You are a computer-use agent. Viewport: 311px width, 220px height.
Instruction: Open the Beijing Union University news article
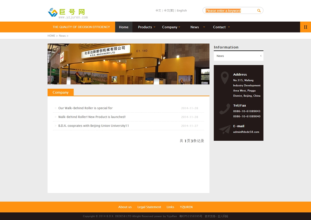[x=93, y=126]
